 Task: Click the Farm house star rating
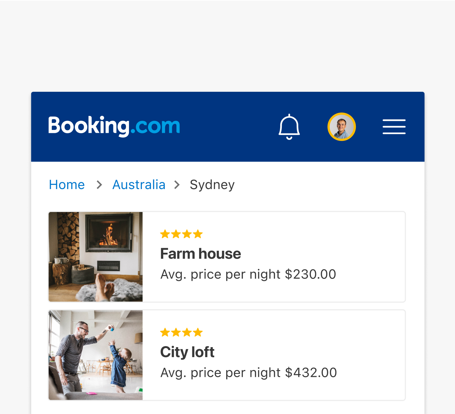click(x=181, y=234)
